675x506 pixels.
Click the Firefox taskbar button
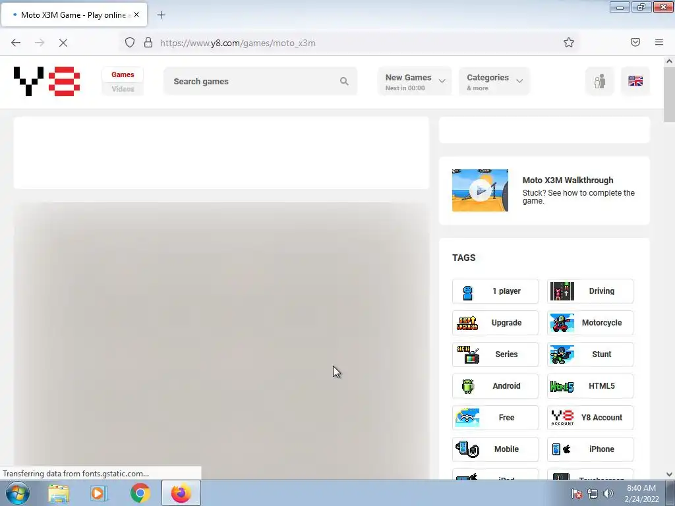181,493
